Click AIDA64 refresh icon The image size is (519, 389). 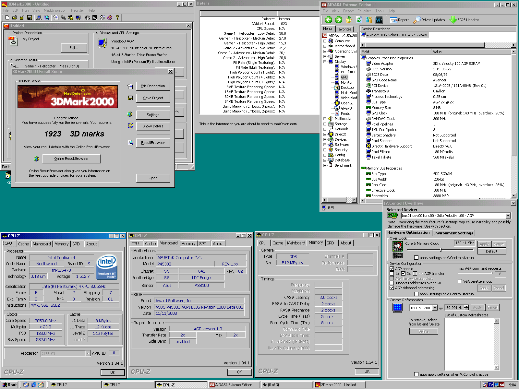359,20
